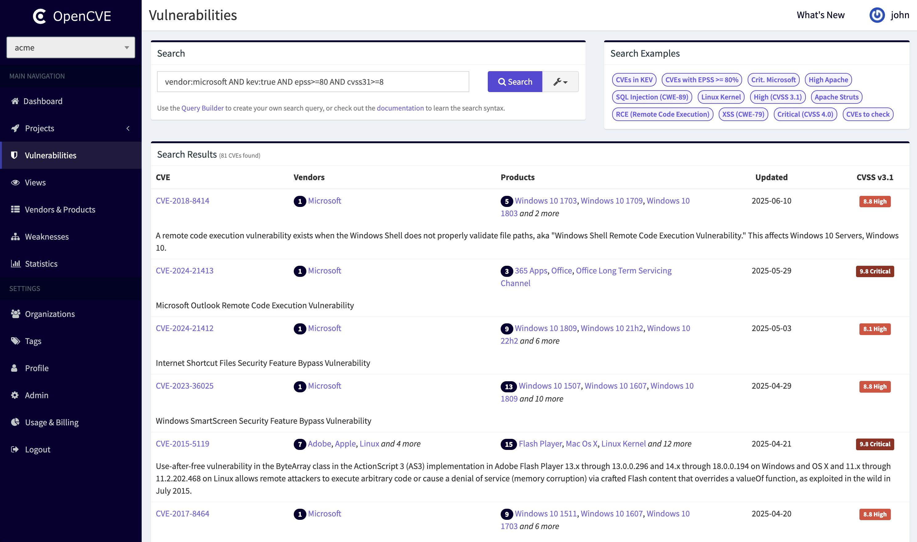This screenshot has height=542, width=917.
Task: Focus the search query input field
Action: coord(313,82)
